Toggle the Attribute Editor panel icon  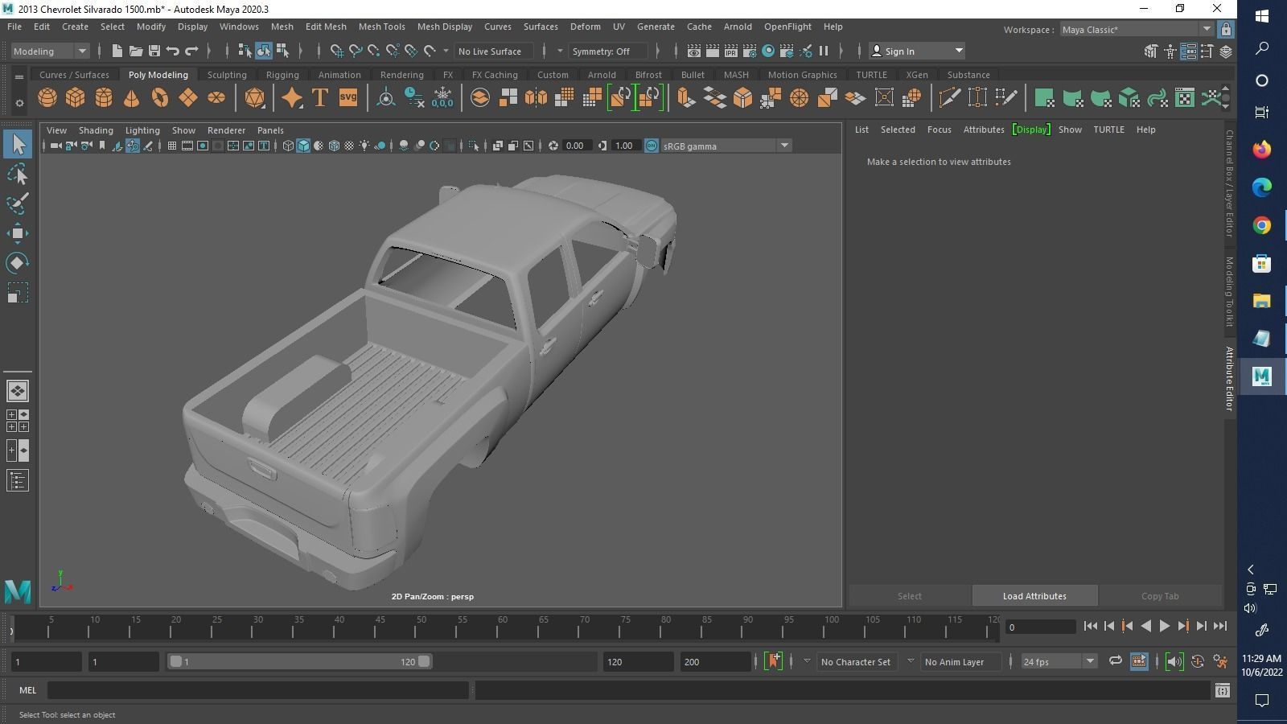point(1187,51)
